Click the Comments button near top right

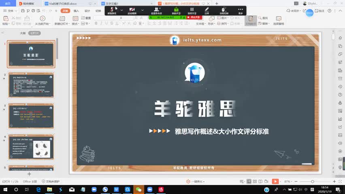point(319,11)
